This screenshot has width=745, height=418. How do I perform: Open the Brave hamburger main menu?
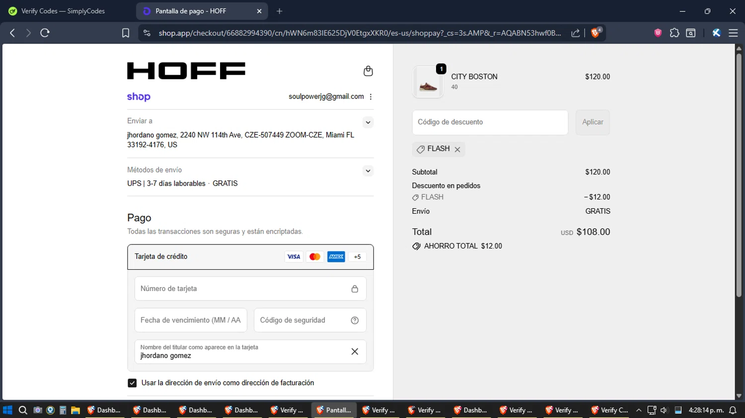733,33
